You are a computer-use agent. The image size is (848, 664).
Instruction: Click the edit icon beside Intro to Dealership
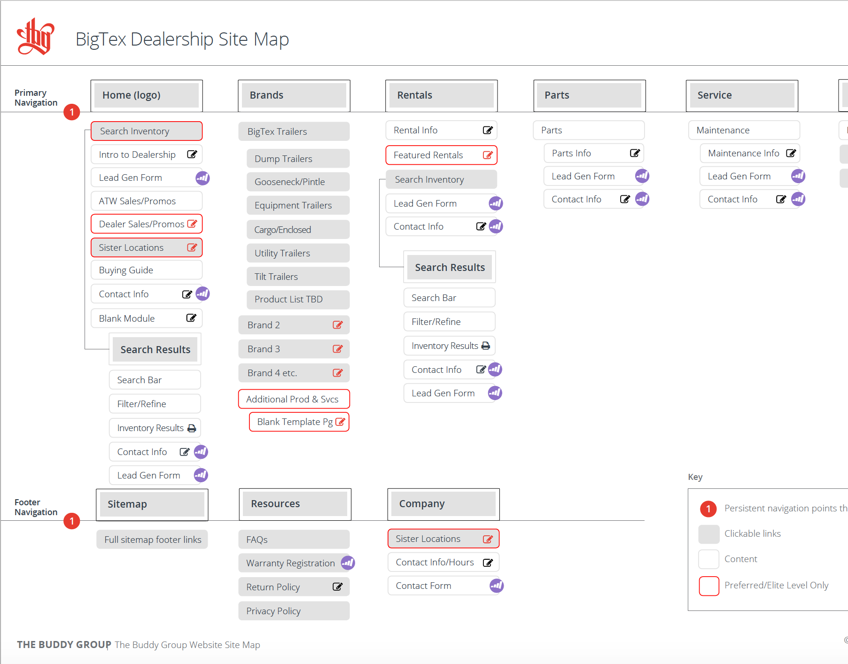(x=192, y=154)
